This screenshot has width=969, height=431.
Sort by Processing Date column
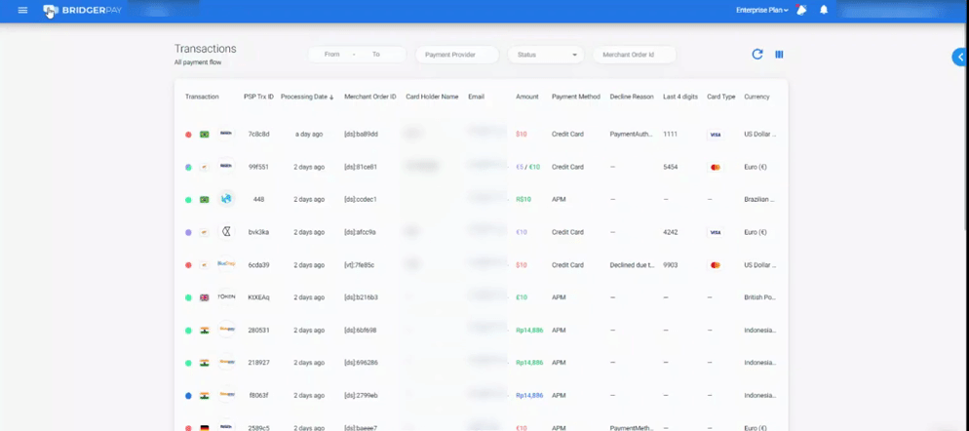307,97
